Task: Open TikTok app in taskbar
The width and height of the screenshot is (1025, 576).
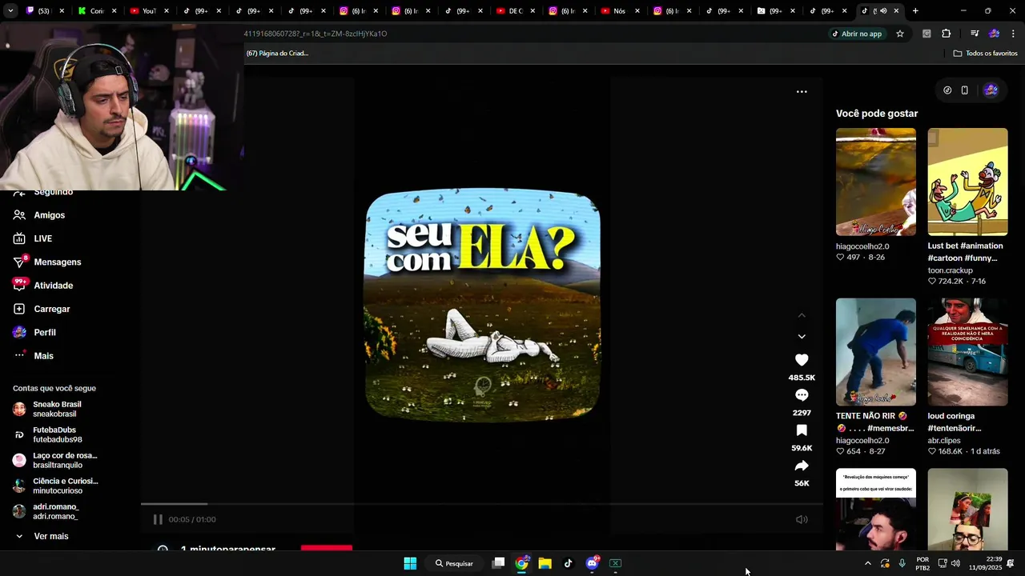Action: click(569, 563)
